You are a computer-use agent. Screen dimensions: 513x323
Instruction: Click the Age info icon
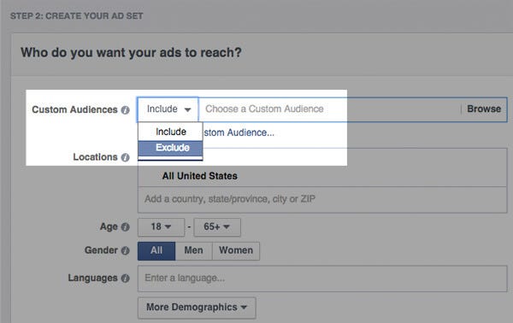(126, 227)
